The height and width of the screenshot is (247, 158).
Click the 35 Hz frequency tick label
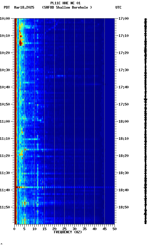click(84, 229)
